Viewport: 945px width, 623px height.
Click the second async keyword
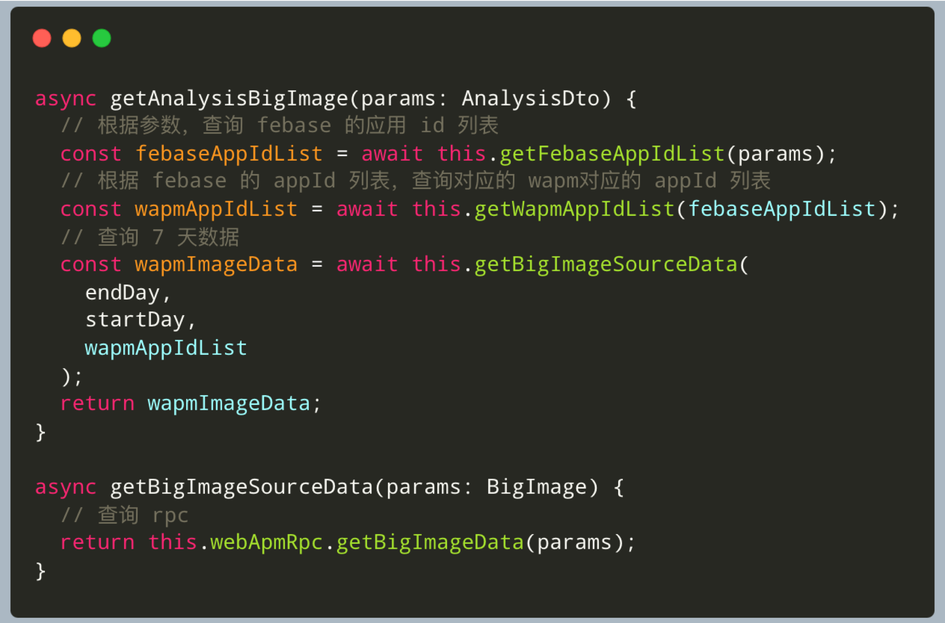(x=66, y=487)
